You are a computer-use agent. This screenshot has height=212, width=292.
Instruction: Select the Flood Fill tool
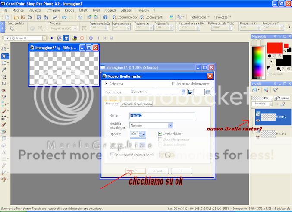[4, 138]
